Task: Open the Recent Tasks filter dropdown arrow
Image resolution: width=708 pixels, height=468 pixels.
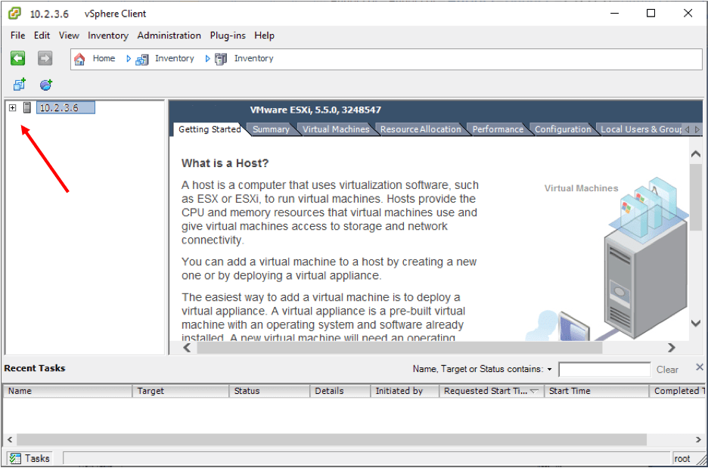Action: tap(549, 369)
